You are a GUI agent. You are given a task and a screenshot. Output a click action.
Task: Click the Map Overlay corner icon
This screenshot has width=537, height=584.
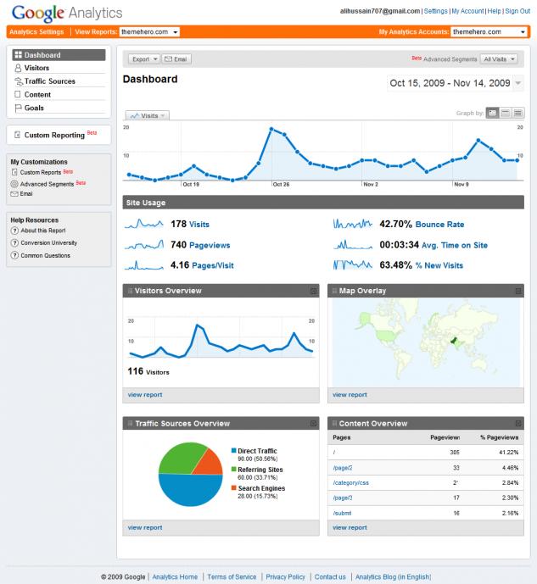click(518, 291)
